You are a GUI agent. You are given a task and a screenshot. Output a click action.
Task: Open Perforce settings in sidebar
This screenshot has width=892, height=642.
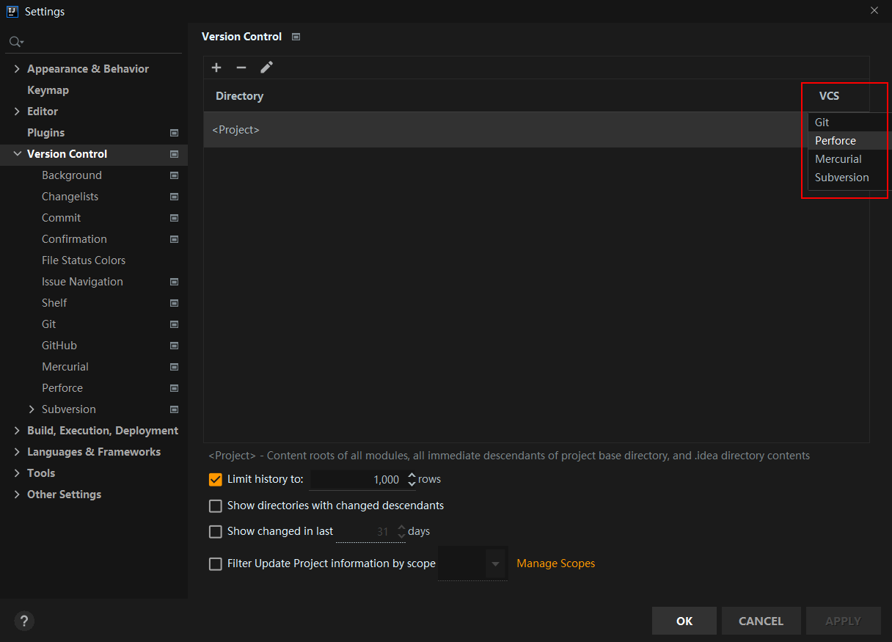point(62,388)
